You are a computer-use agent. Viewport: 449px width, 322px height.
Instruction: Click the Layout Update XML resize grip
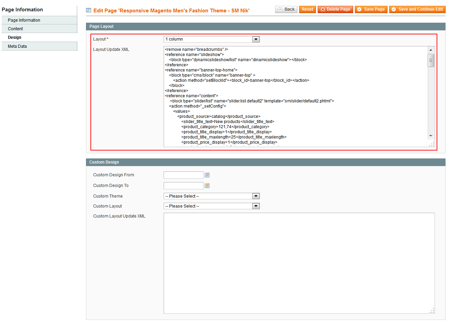pyautogui.click(x=432, y=144)
